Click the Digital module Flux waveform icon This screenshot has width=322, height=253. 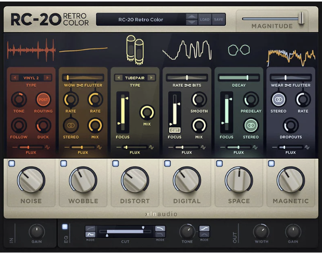[x=203, y=147]
